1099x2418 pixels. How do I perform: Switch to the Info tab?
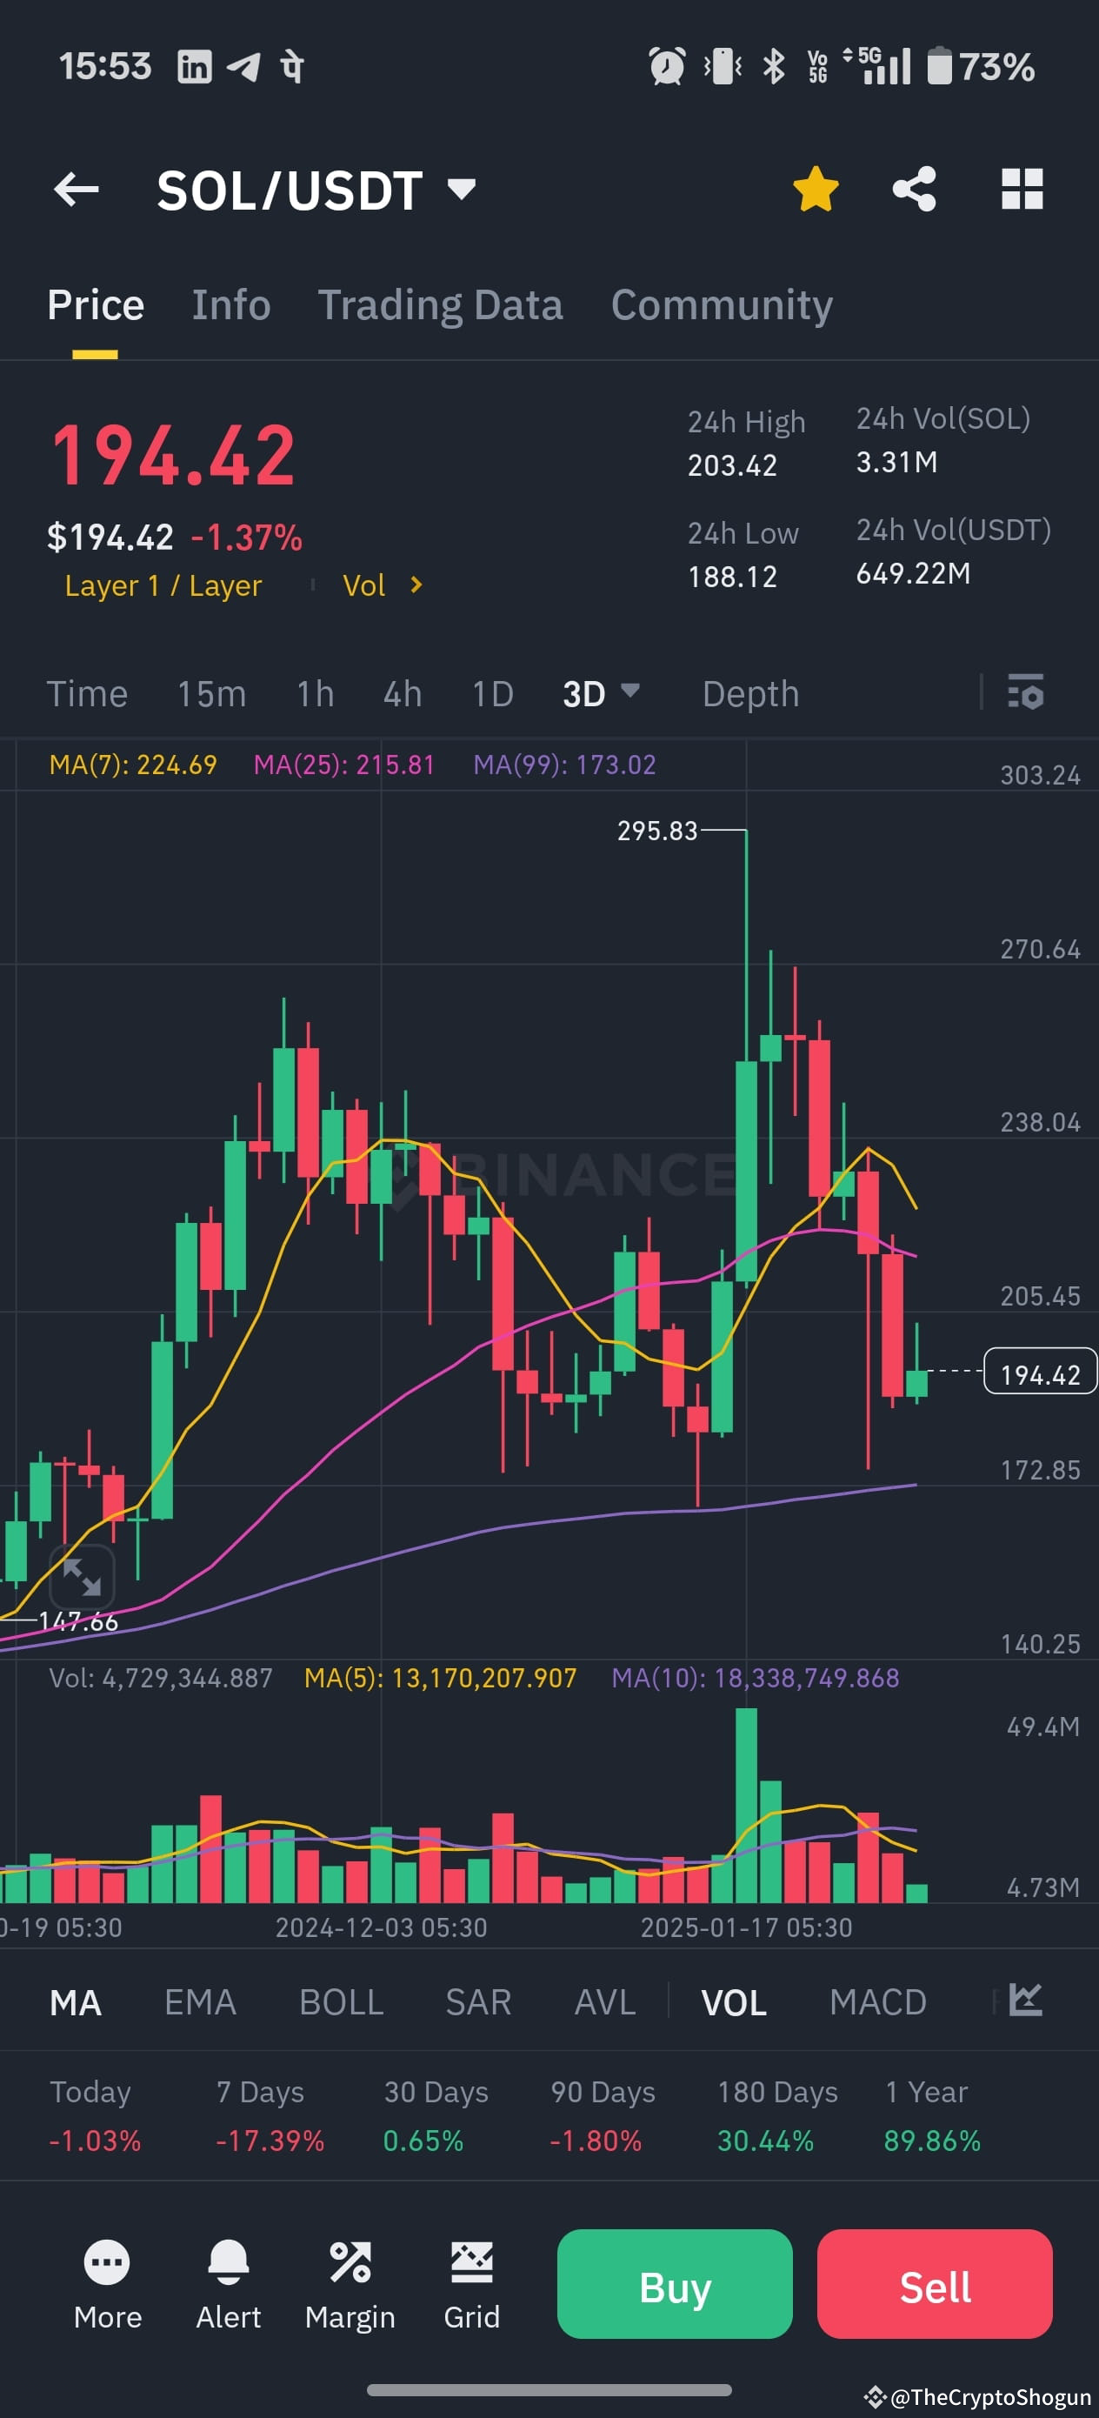pos(231,305)
